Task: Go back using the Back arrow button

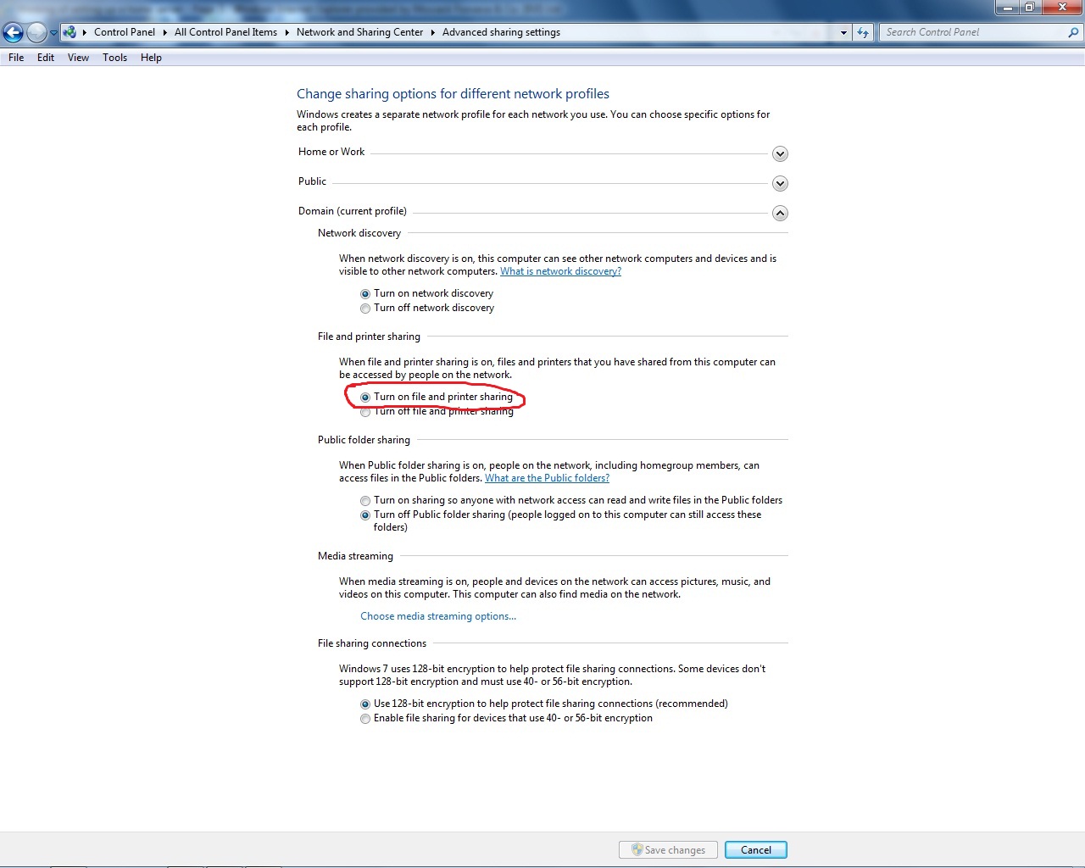Action: tap(13, 32)
